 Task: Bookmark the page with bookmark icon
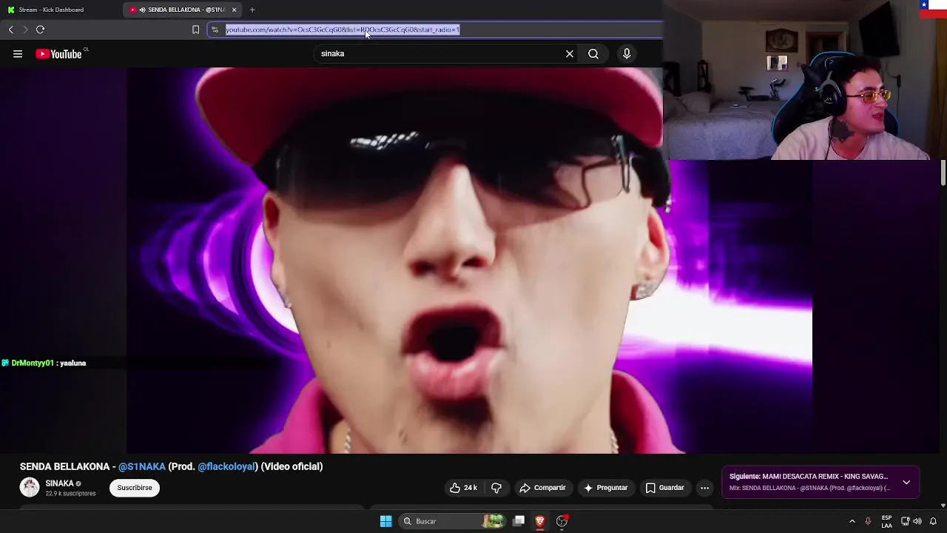[x=195, y=30]
